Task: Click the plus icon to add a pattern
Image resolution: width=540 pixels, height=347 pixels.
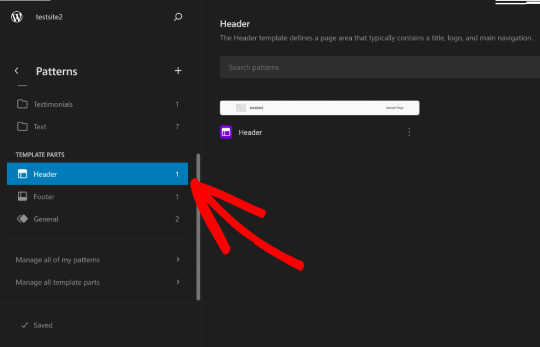Action: 178,70
